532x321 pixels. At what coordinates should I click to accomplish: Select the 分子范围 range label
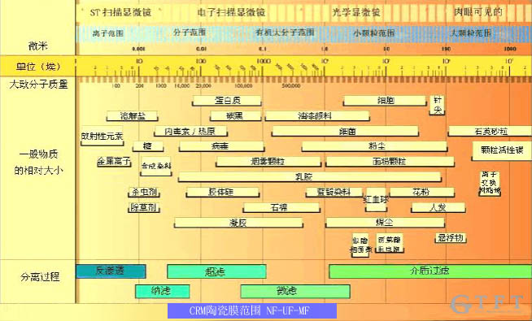[190, 33]
